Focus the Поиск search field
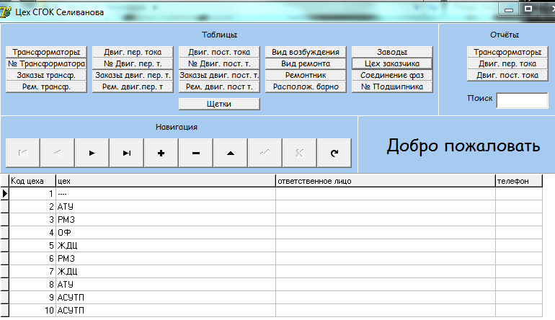The width and height of the screenshot is (555, 320). click(x=522, y=100)
